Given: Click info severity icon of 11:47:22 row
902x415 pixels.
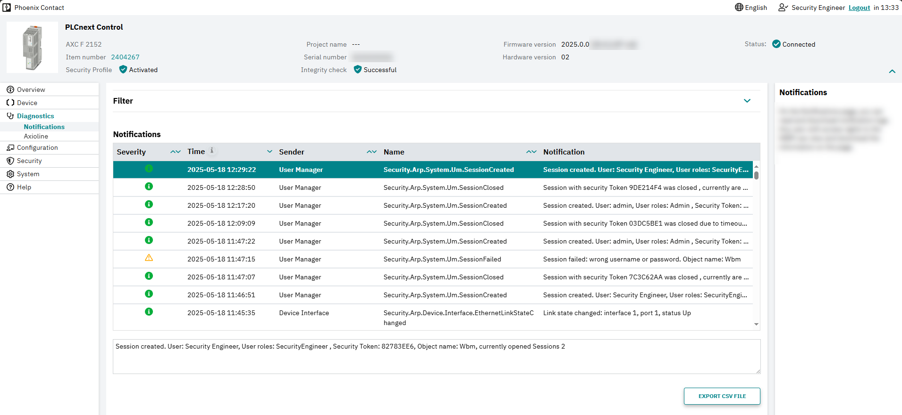Looking at the screenshot, I should (x=149, y=240).
